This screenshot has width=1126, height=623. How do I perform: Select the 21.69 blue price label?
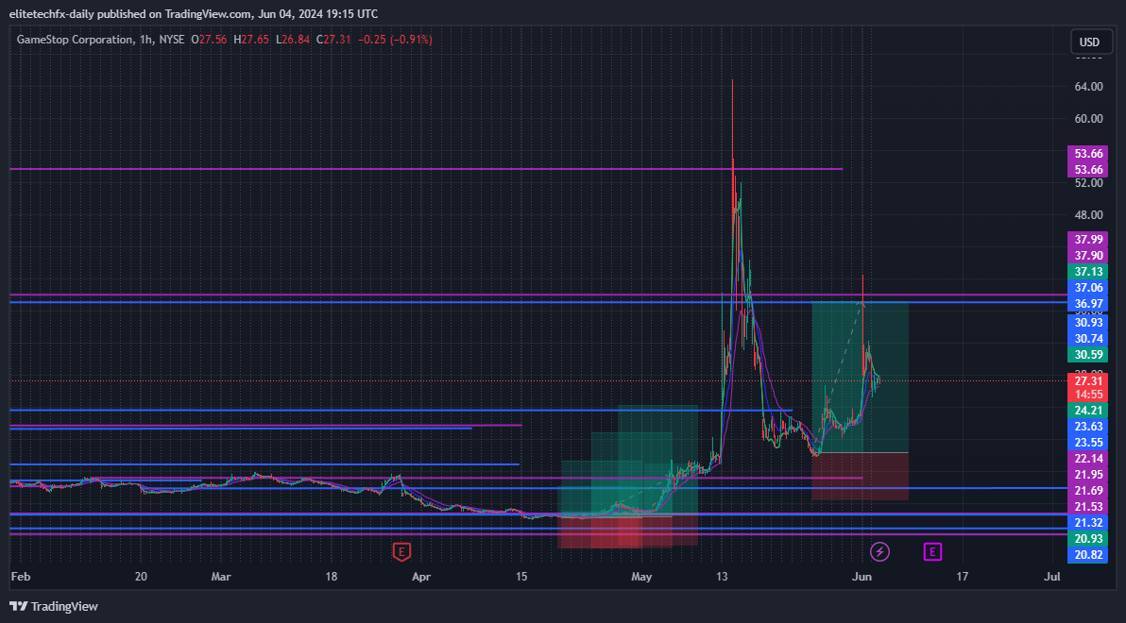[x=1088, y=490]
